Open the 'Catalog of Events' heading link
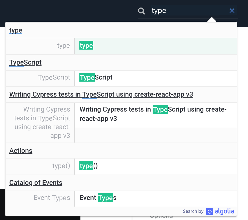This screenshot has height=220, width=248. pyautogui.click(x=36, y=183)
